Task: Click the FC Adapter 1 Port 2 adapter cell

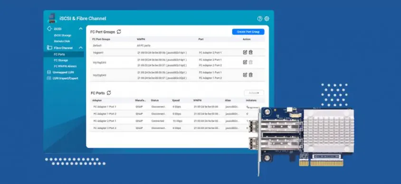Action: [105, 114]
